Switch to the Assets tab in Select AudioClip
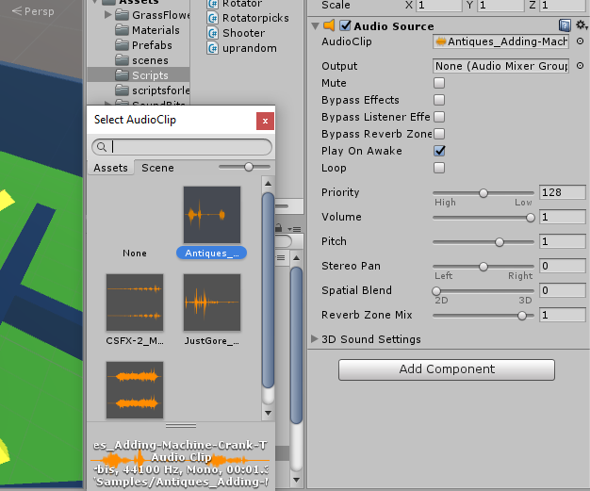 point(110,168)
